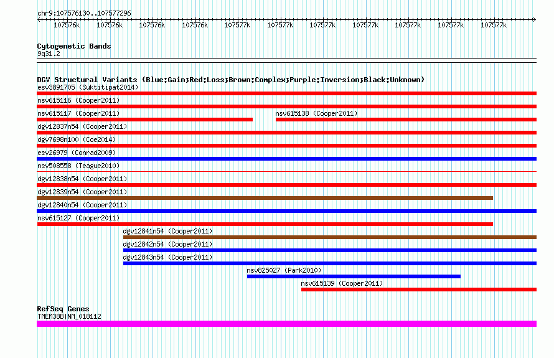Click the chr9:107576130..107577296 coordinate label

(84, 13)
